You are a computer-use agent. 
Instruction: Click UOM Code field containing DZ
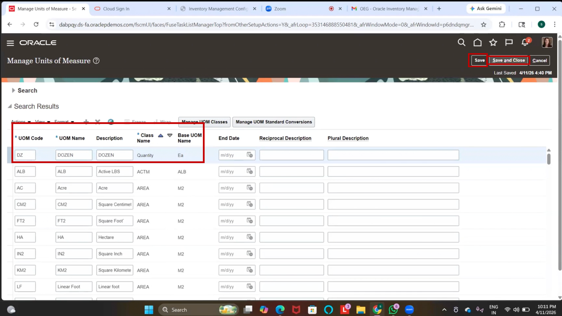25,155
